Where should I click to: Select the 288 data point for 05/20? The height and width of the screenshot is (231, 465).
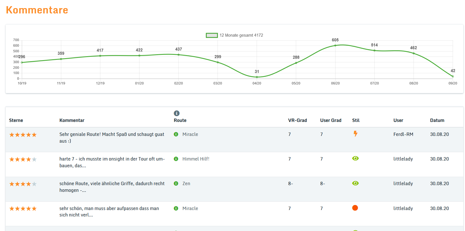296,63
